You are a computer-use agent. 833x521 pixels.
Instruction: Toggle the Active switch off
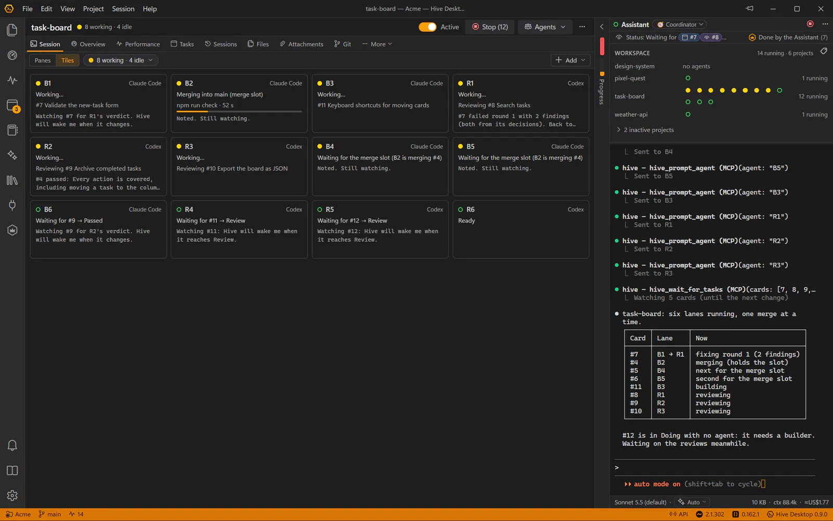[x=427, y=27]
